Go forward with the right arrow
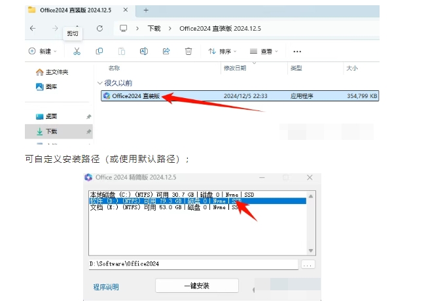 55,28
